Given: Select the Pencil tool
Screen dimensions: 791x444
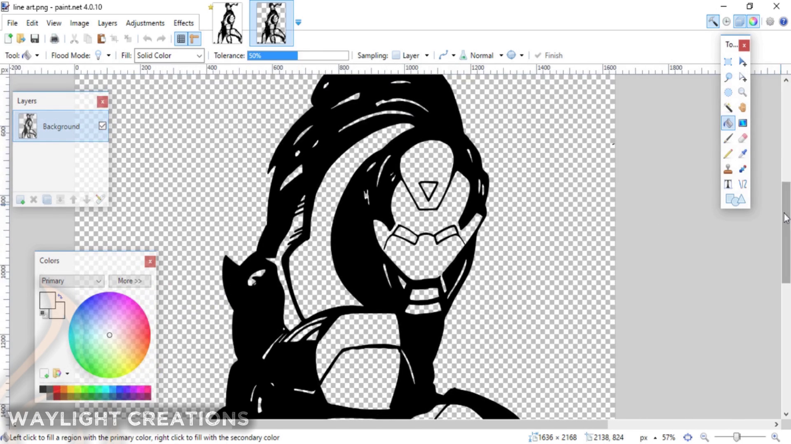Looking at the screenshot, I should click(x=728, y=154).
